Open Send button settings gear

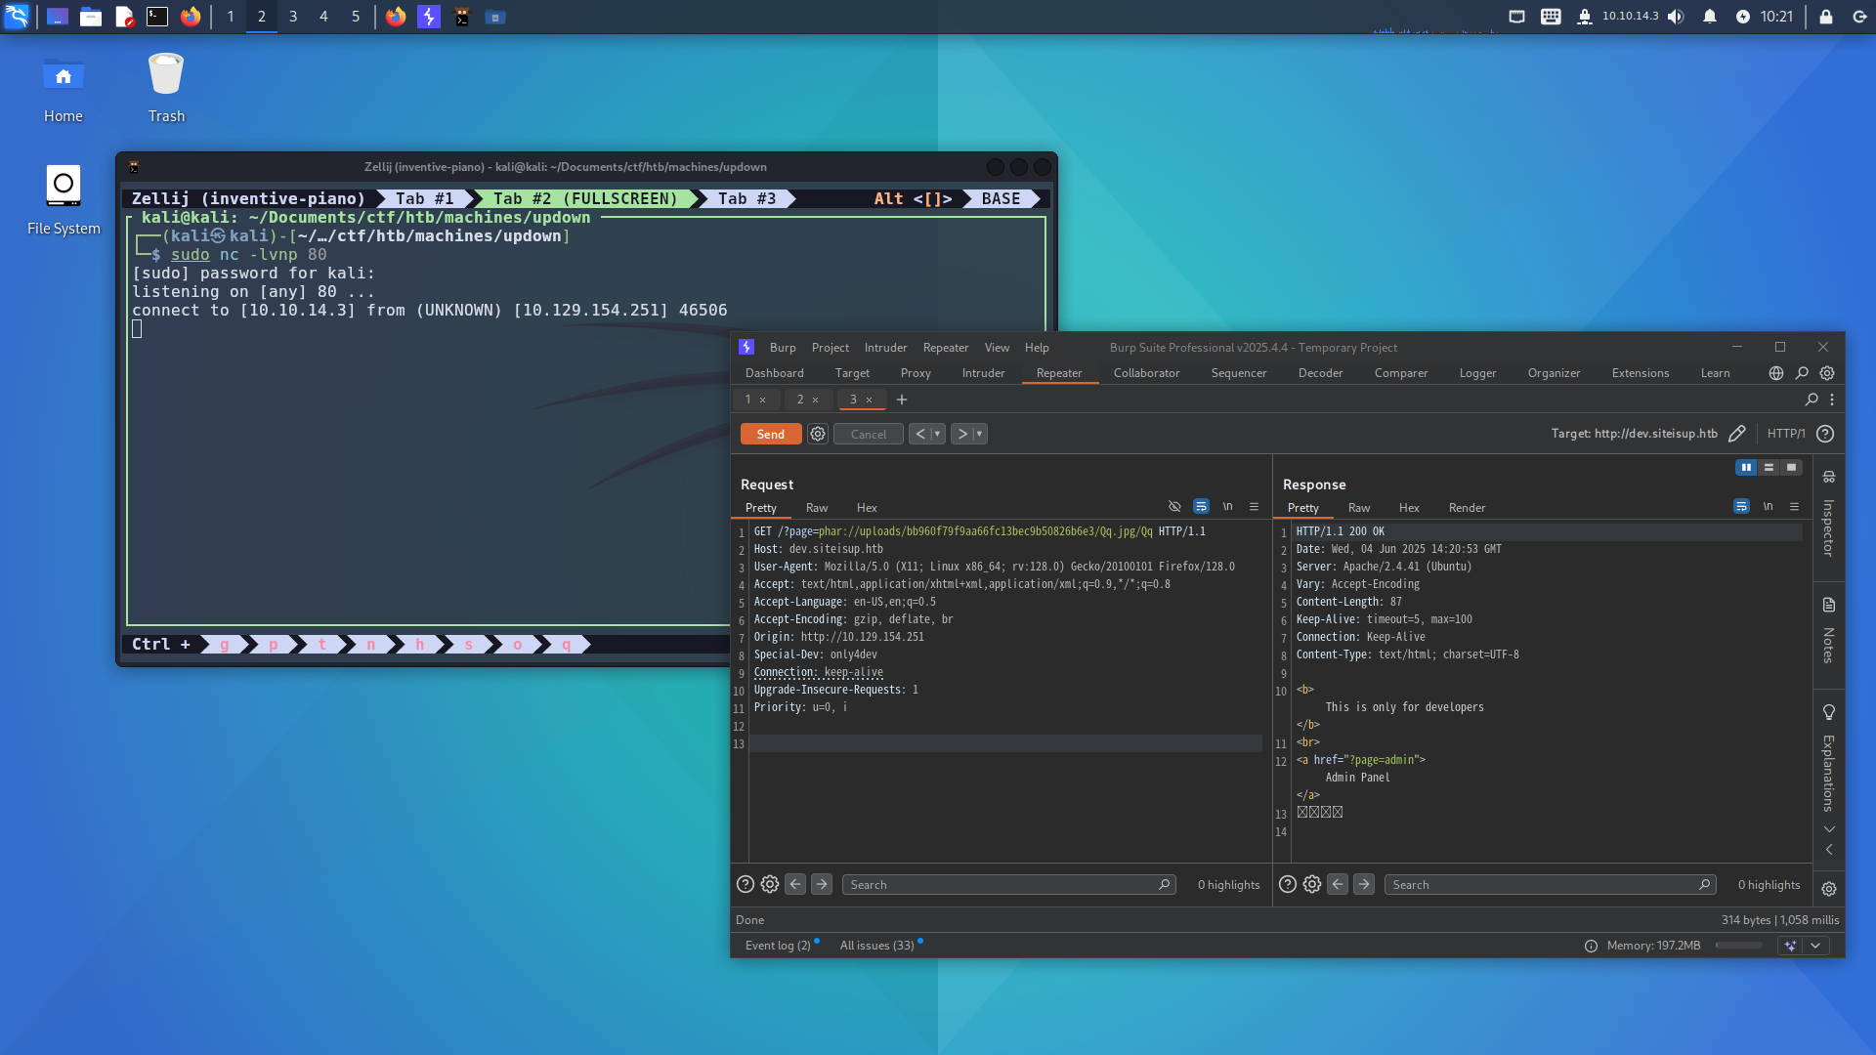(x=818, y=434)
